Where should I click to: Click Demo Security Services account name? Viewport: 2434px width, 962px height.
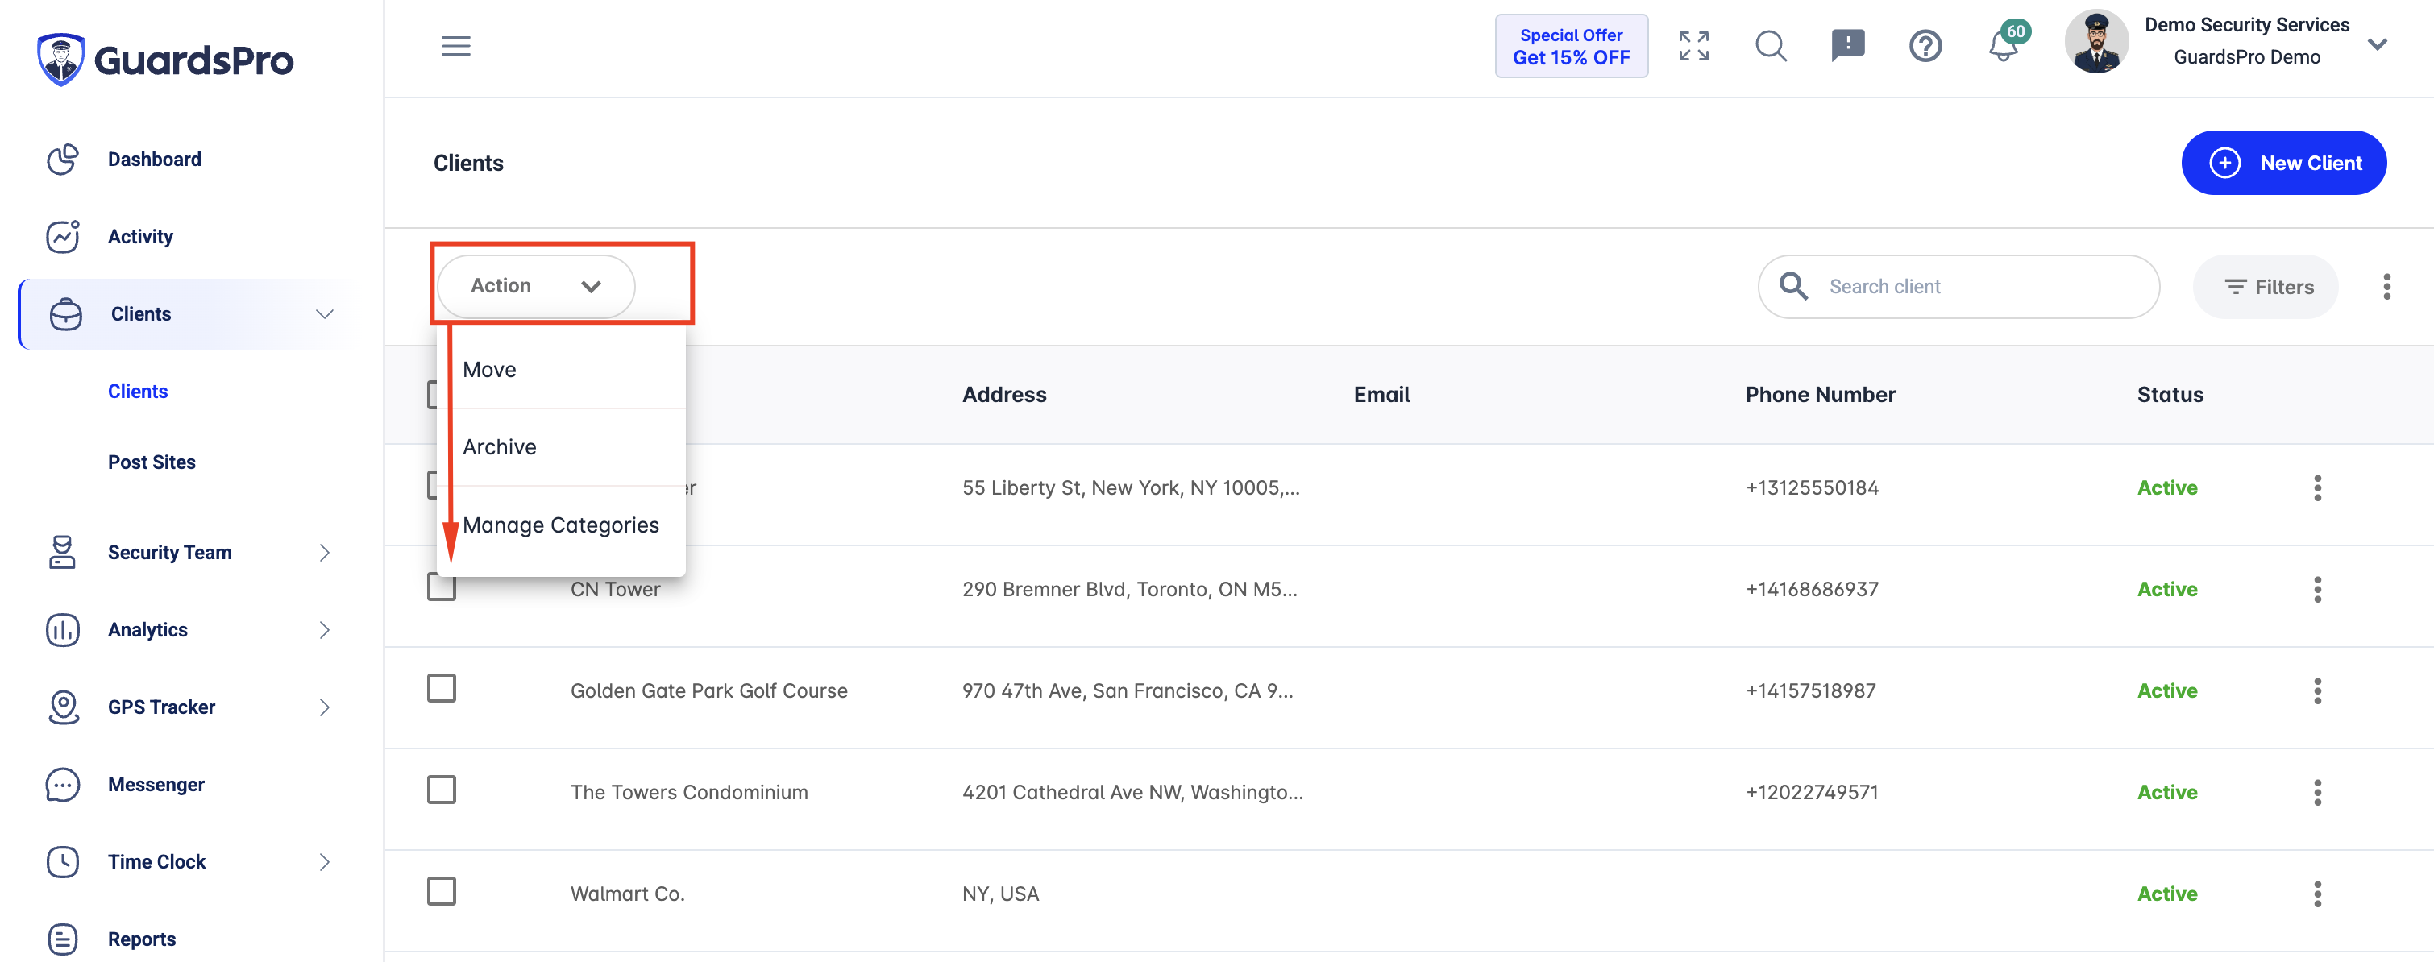tap(2246, 24)
